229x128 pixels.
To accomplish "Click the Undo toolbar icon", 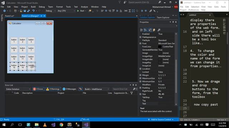I will click(33, 11).
